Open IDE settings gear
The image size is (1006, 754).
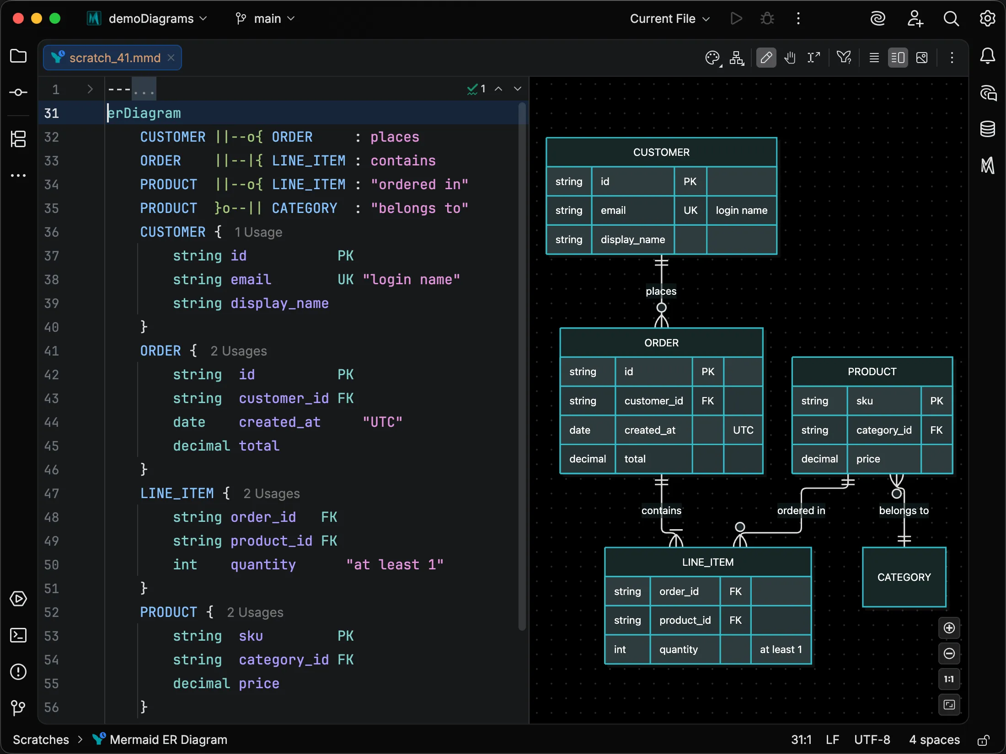coord(988,19)
